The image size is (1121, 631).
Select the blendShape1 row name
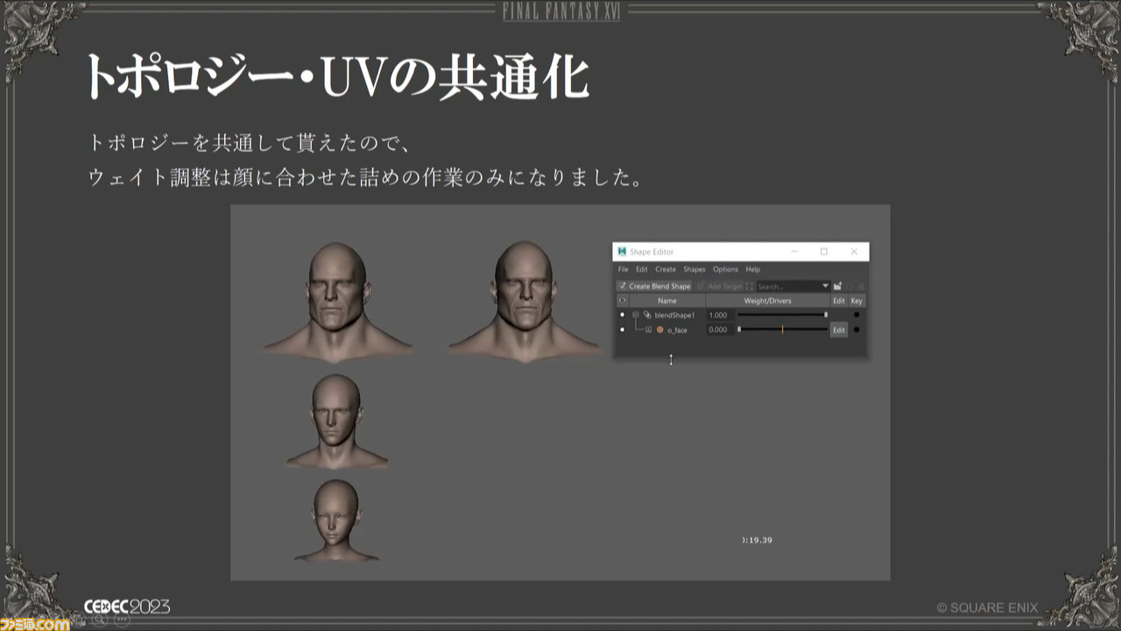click(674, 315)
